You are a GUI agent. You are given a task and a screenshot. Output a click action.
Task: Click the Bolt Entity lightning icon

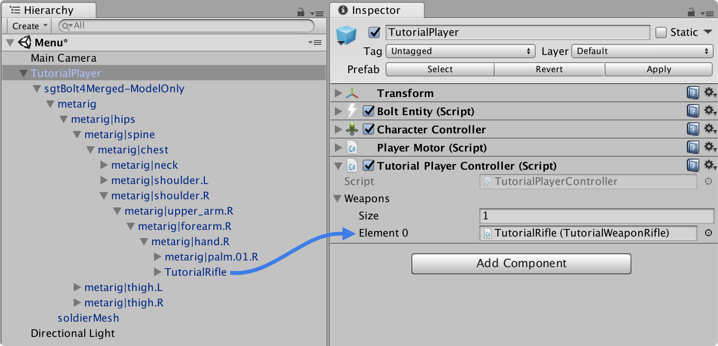pos(352,111)
